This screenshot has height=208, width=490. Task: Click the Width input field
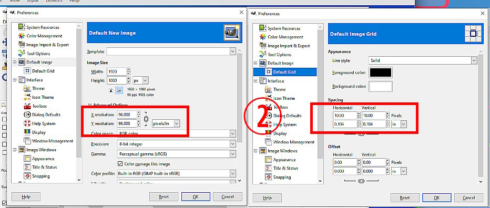pos(116,71)
